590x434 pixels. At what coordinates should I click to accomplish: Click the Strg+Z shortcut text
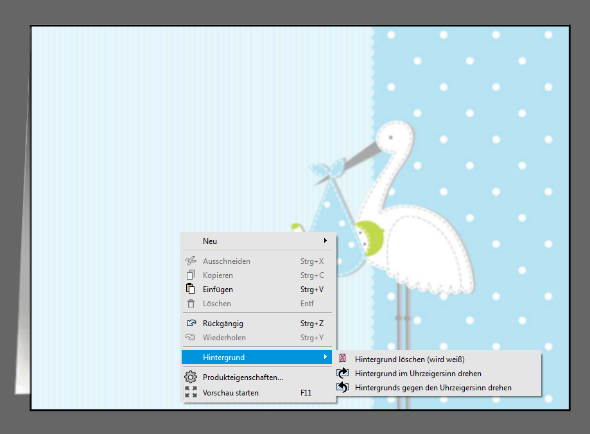pyautogui.click(x=312, y=324)
